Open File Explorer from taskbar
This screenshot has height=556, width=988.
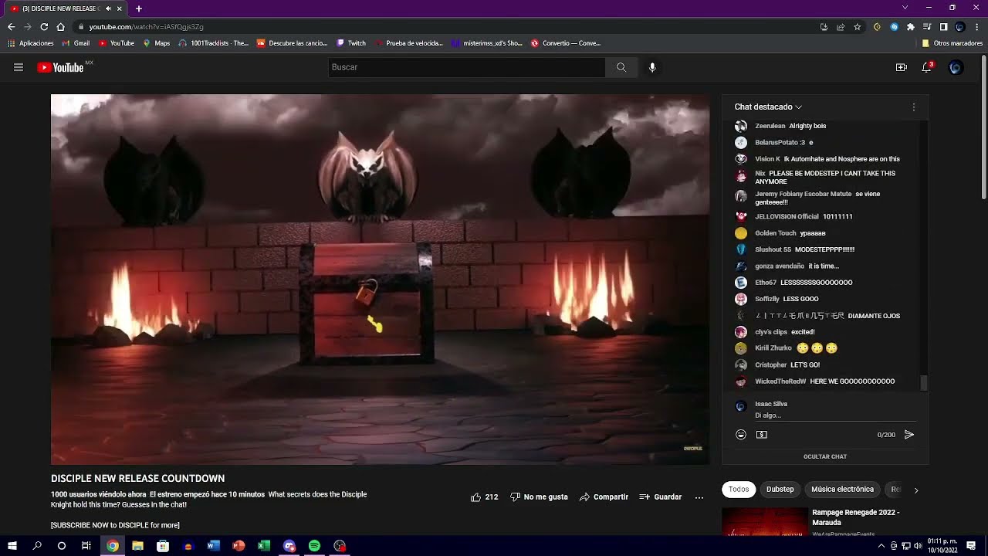[137, 545]
